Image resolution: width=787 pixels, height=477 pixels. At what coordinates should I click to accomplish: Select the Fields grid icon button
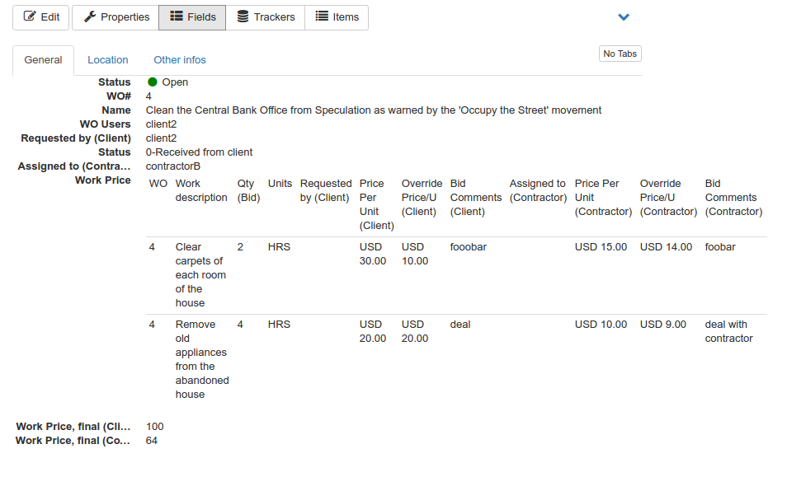192,17
